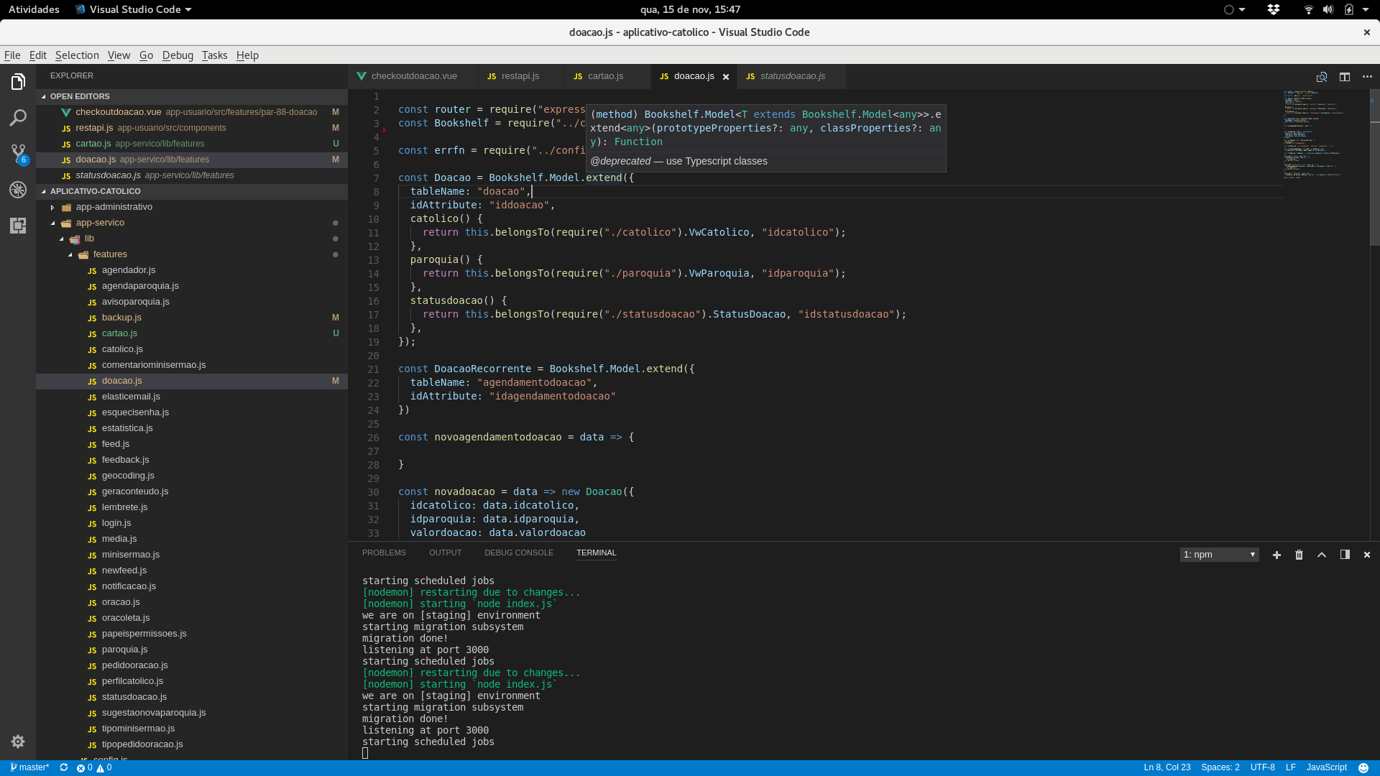The image size is (1380, 776).
Task: Switch to the statusdoacao.js tab
Action: [x=792, y=76]
